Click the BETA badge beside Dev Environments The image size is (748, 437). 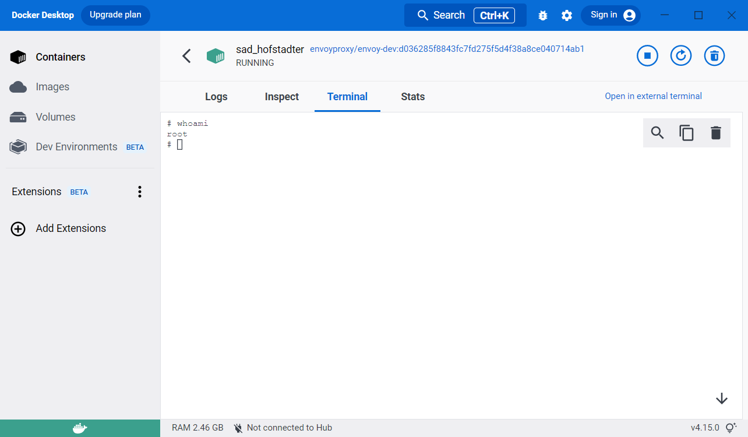135,147
